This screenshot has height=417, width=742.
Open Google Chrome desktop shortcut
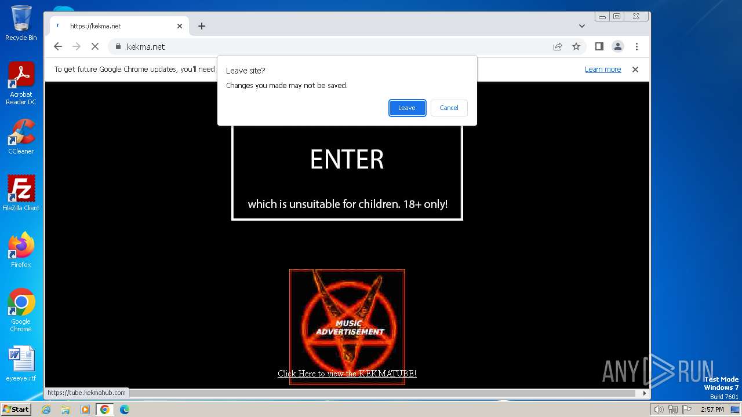pos(21,310)
